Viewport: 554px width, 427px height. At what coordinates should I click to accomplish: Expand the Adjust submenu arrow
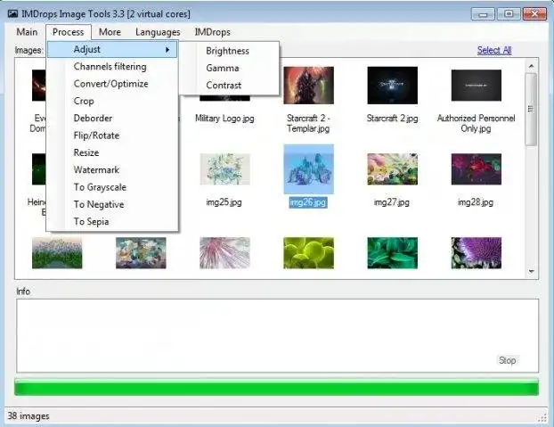(167, 50)
